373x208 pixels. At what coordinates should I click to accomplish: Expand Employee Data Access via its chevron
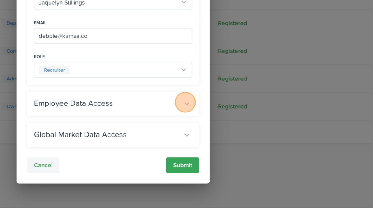pos(186,103)
